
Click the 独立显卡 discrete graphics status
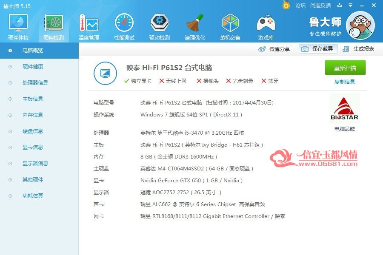pos(138,81)
